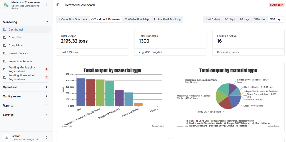Collapse the Monitoring section chevron
Viewport: 286px width, 142px height.
coord(47,22)
